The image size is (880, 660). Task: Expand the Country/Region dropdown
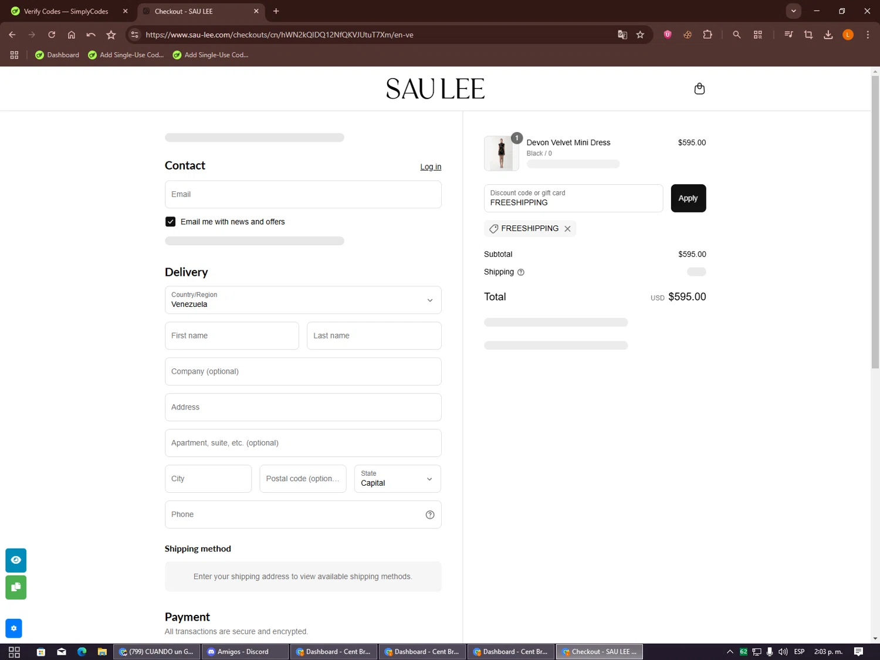point(303,300)
